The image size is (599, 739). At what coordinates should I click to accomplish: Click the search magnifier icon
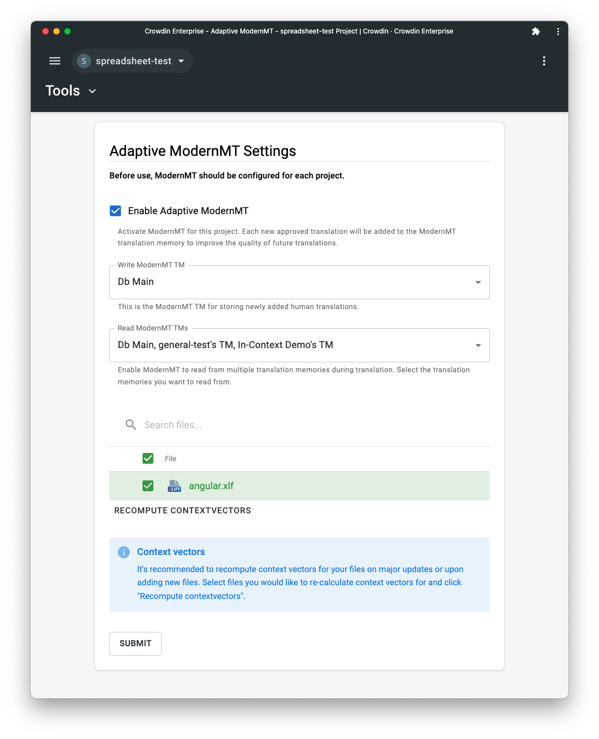131,425
